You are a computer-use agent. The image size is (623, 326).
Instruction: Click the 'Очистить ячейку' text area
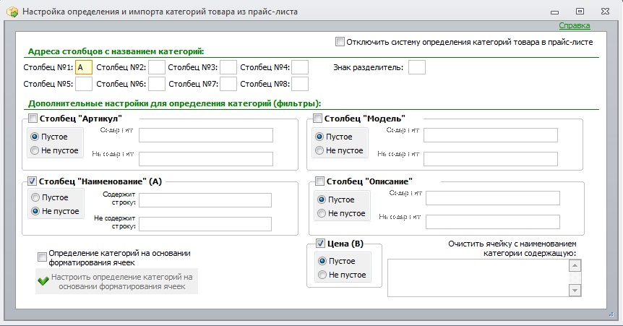coord(478,278)
